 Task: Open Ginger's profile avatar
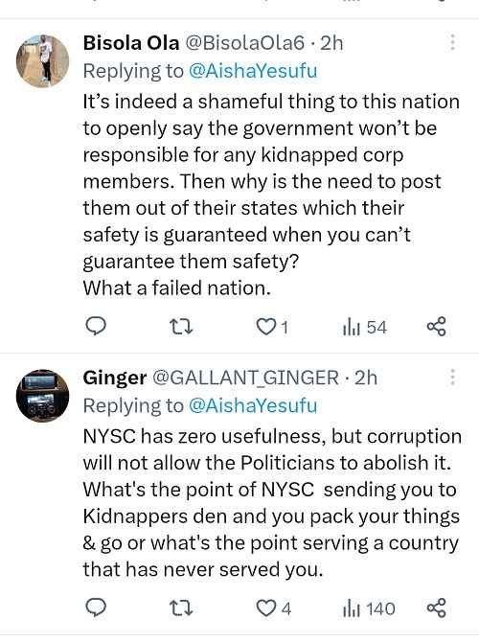click(42, 396)
